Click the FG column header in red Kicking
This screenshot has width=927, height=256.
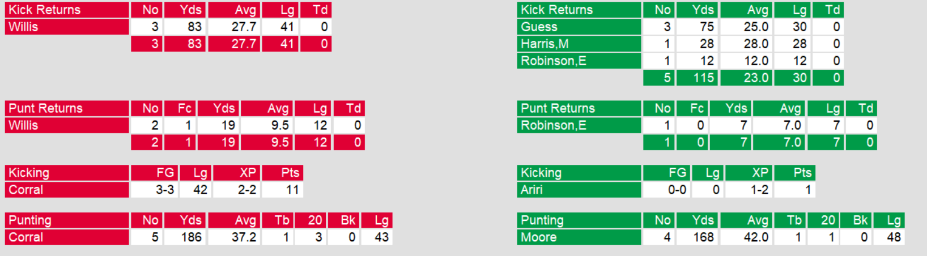coord(155,173)
